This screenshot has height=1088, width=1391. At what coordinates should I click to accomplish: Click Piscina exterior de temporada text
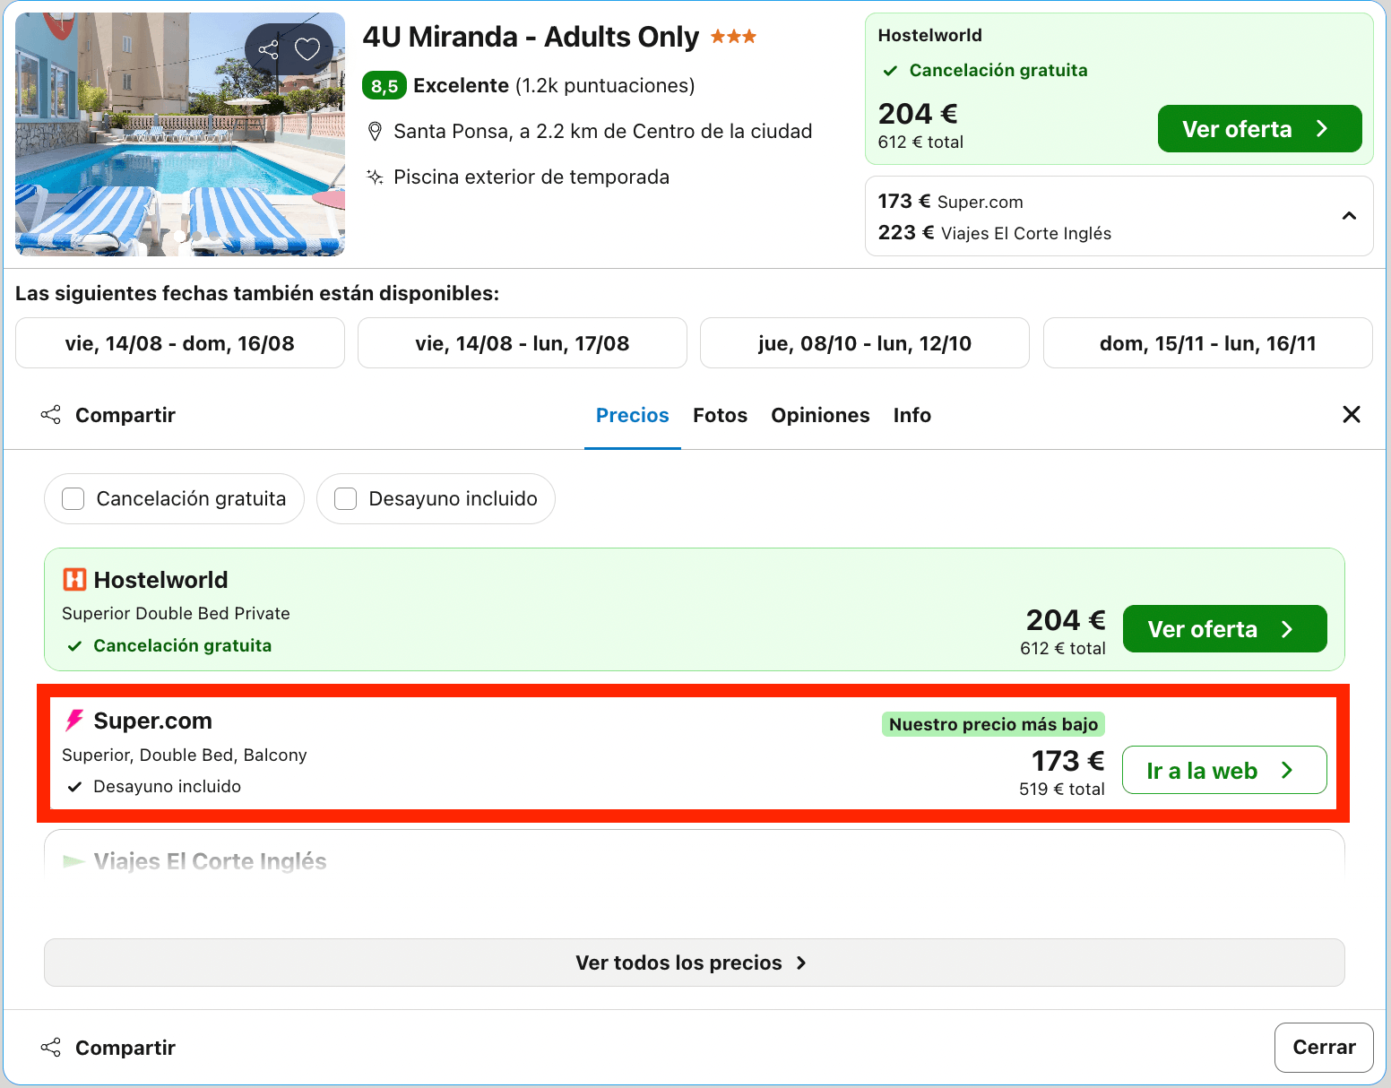pos(531,177)
